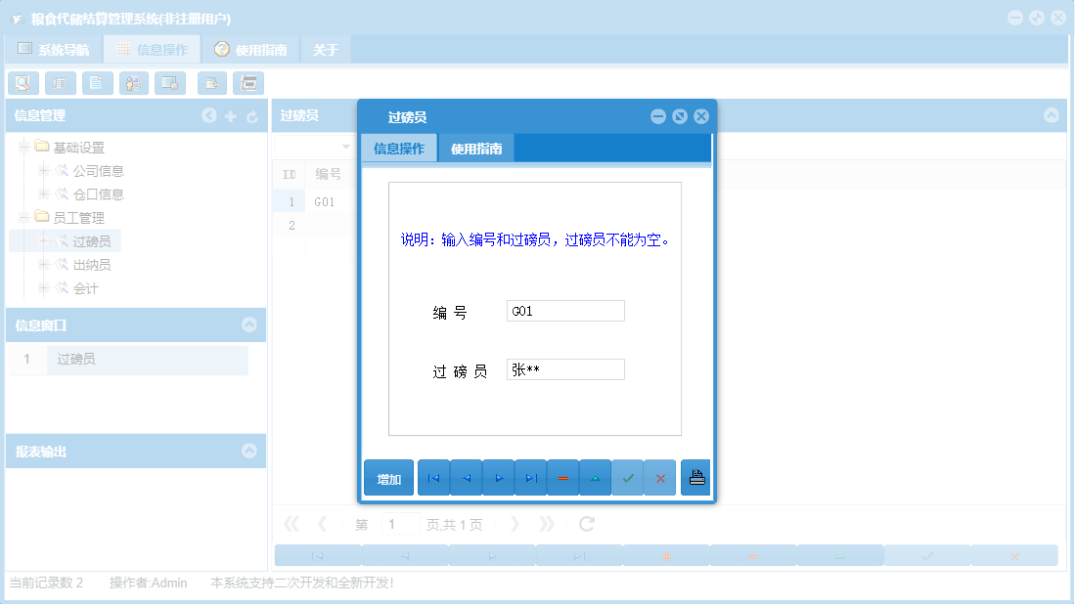
Task: Click the back arrow on the 信息管理 header
Action: (x=209, y=115)
